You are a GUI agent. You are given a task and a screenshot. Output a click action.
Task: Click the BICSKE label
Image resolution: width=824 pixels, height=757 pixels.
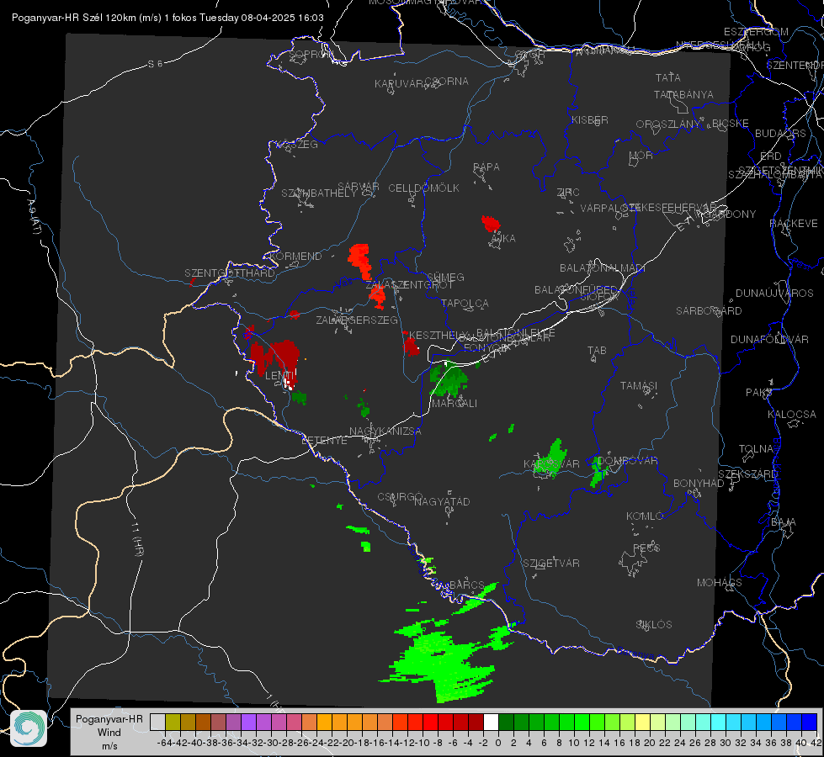[731, 124]
